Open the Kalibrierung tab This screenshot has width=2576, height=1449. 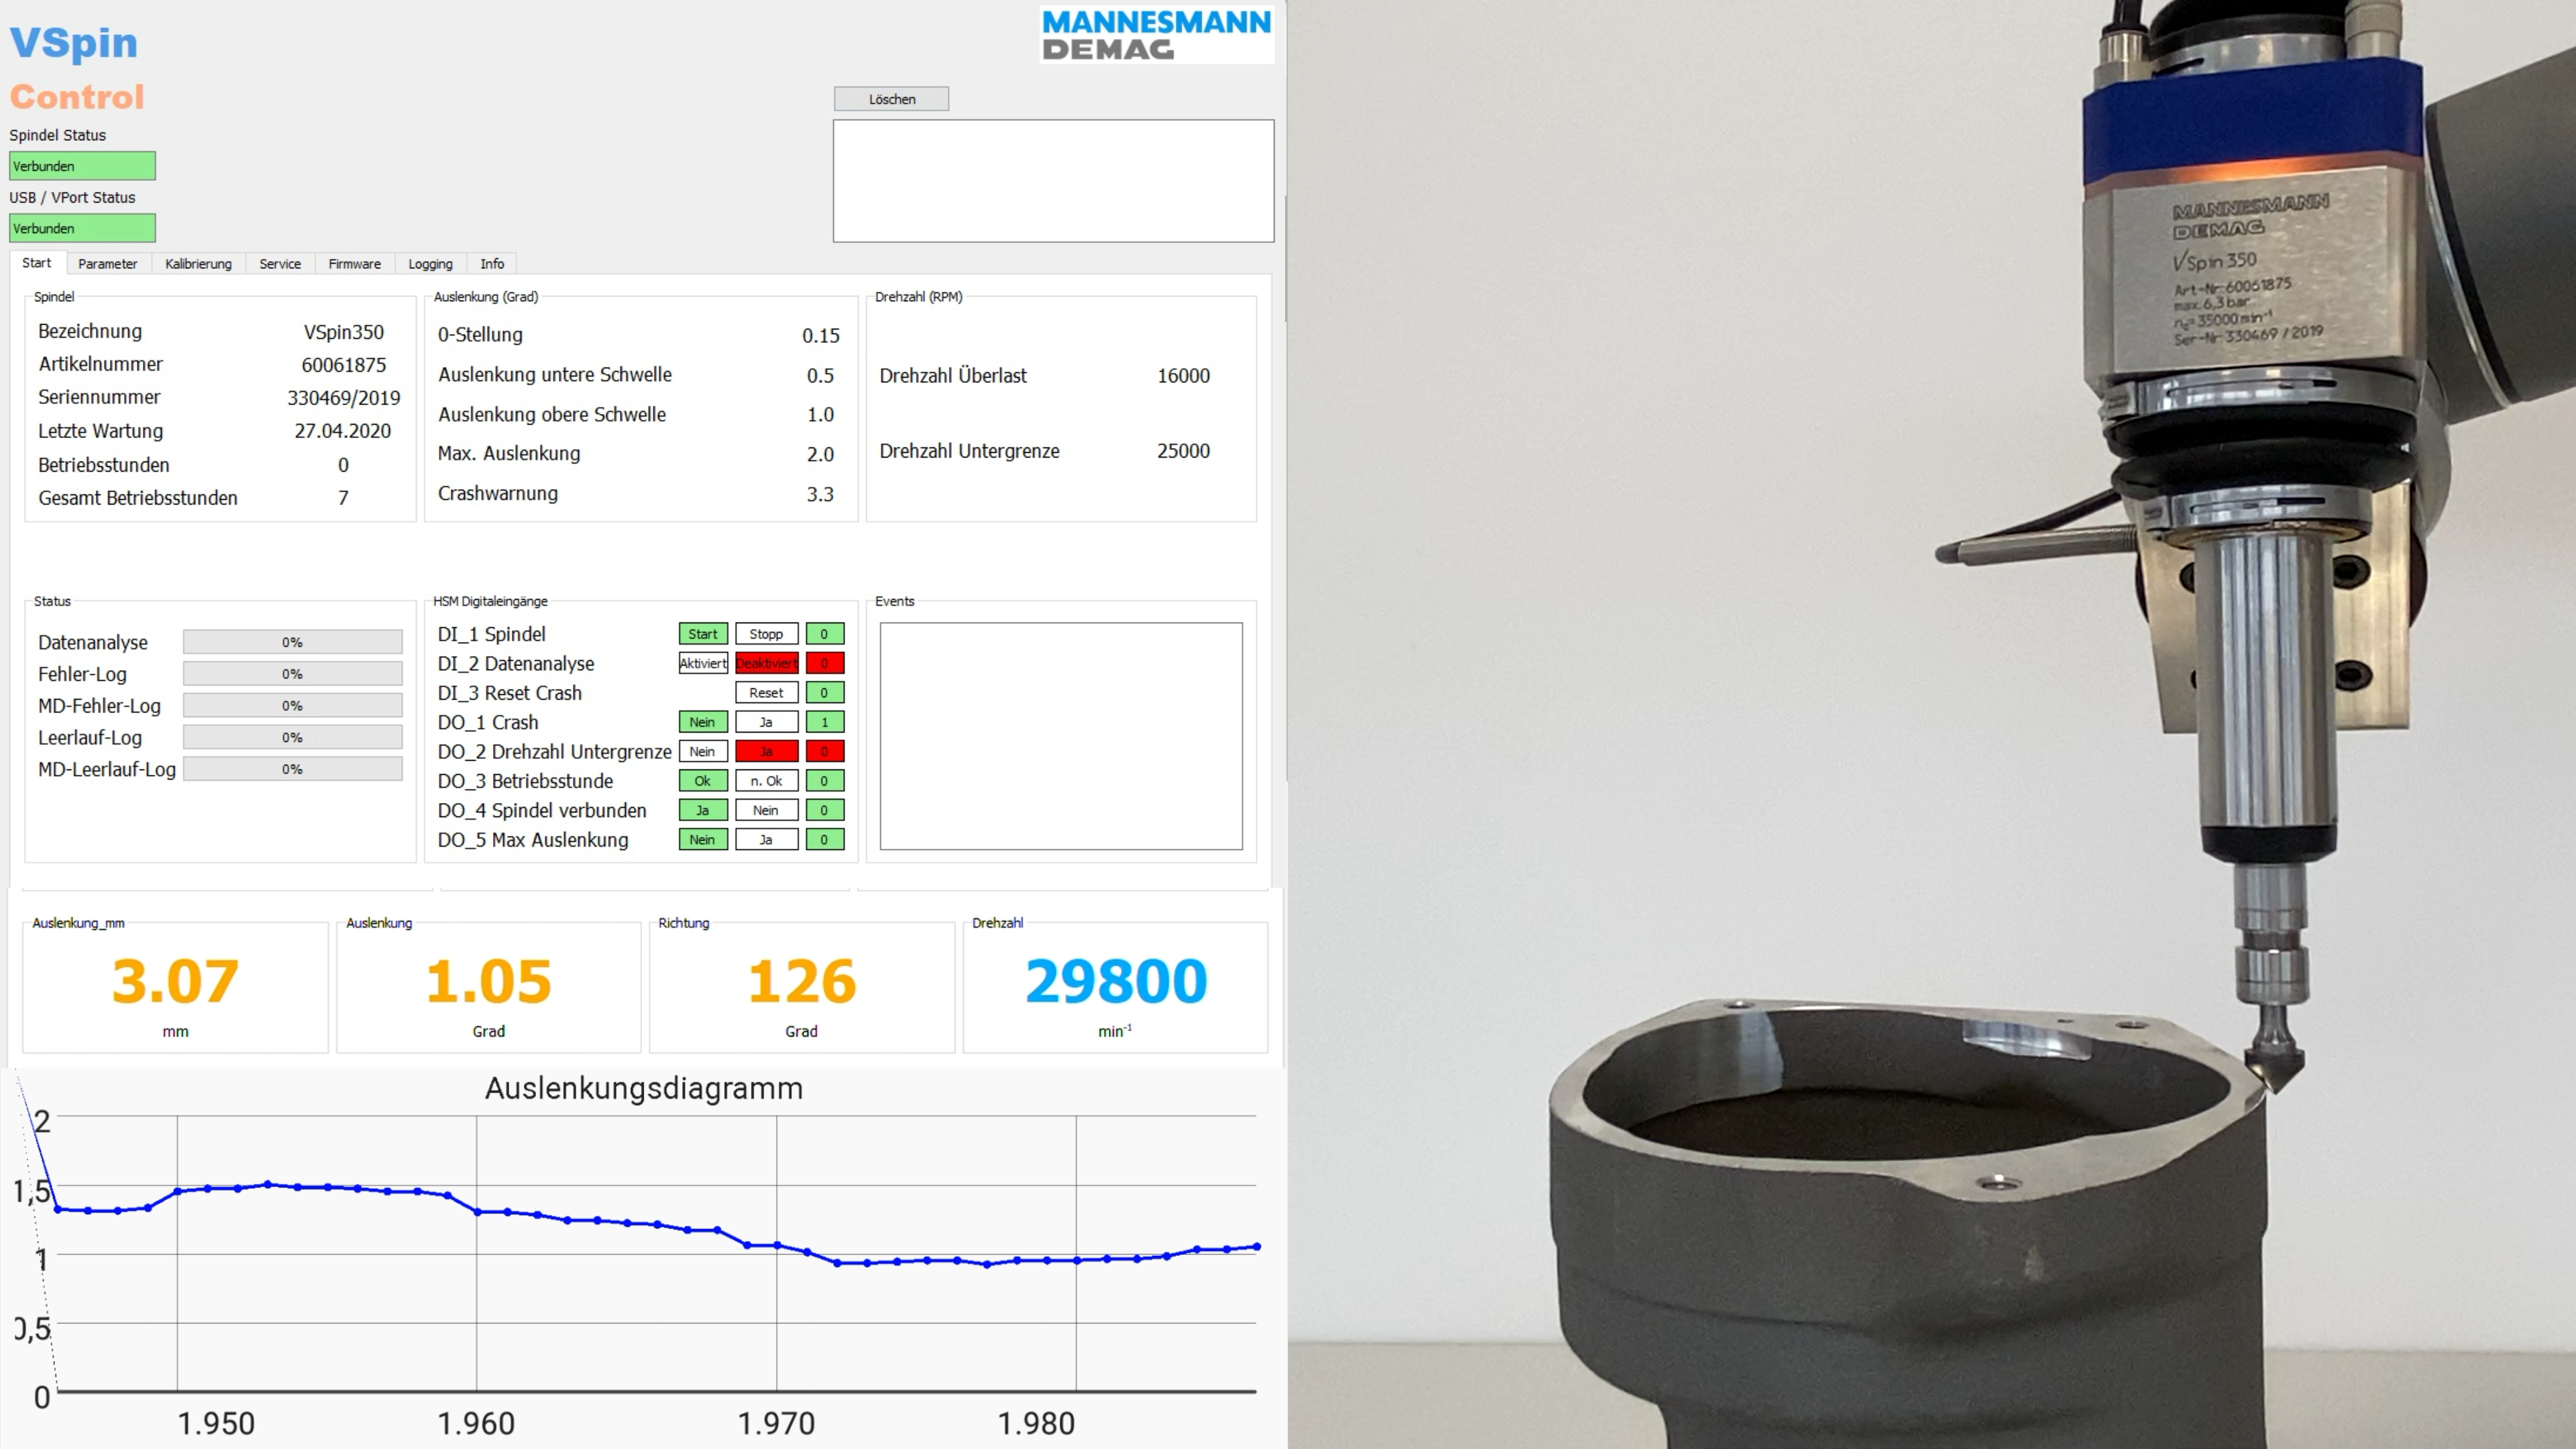198,264
